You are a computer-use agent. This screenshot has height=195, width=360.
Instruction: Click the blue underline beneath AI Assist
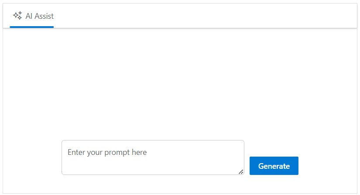point(32,27)
